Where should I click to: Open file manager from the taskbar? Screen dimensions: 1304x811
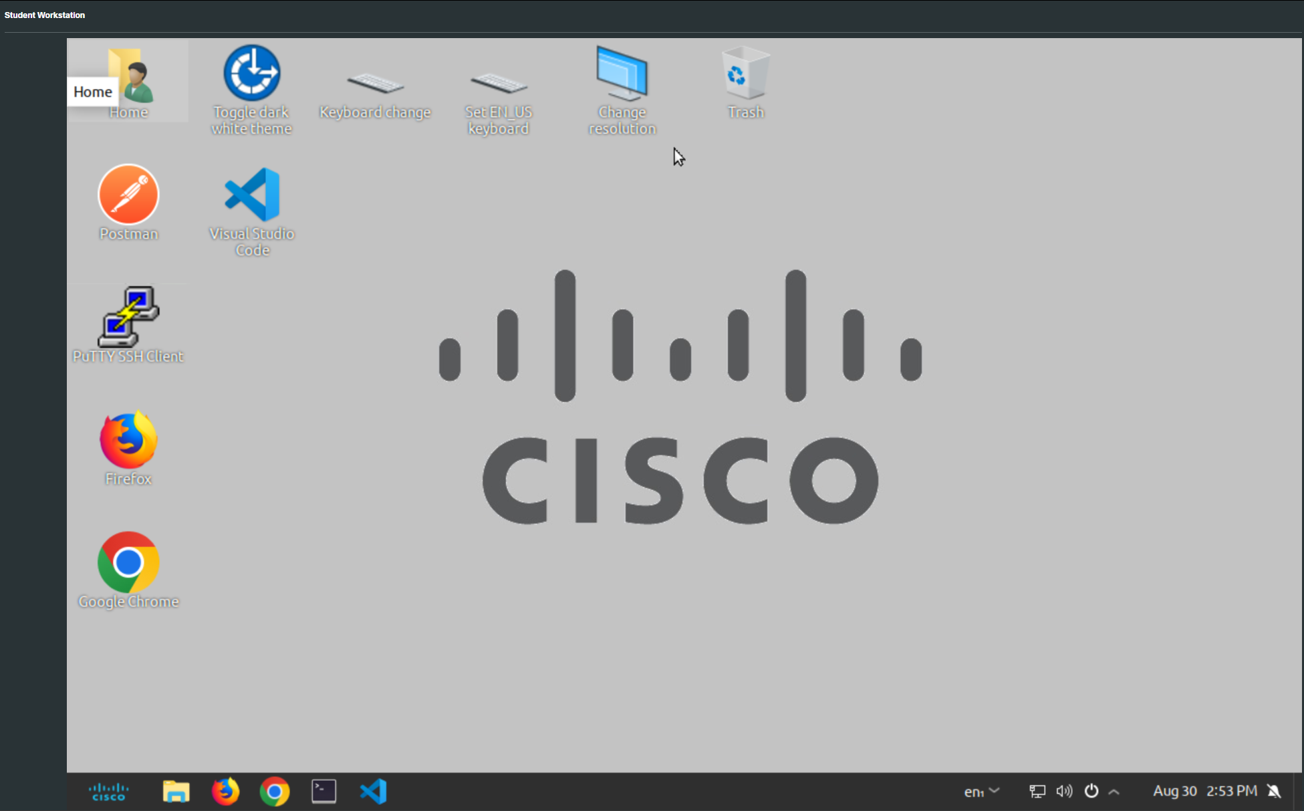click(x=176, y=792)
